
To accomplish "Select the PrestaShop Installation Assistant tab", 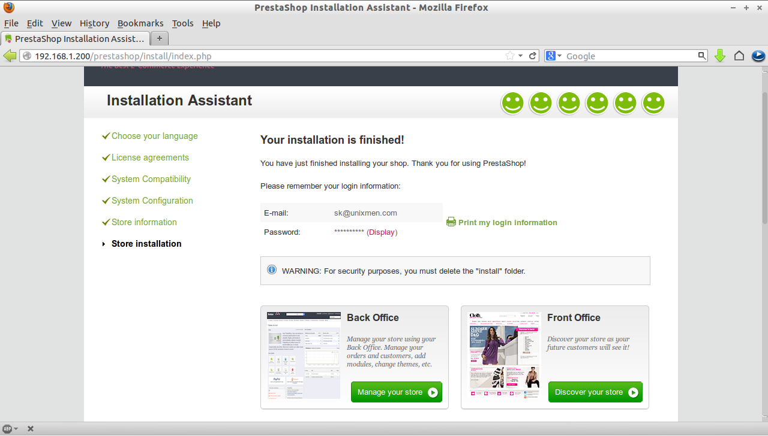I will point(75,38).
